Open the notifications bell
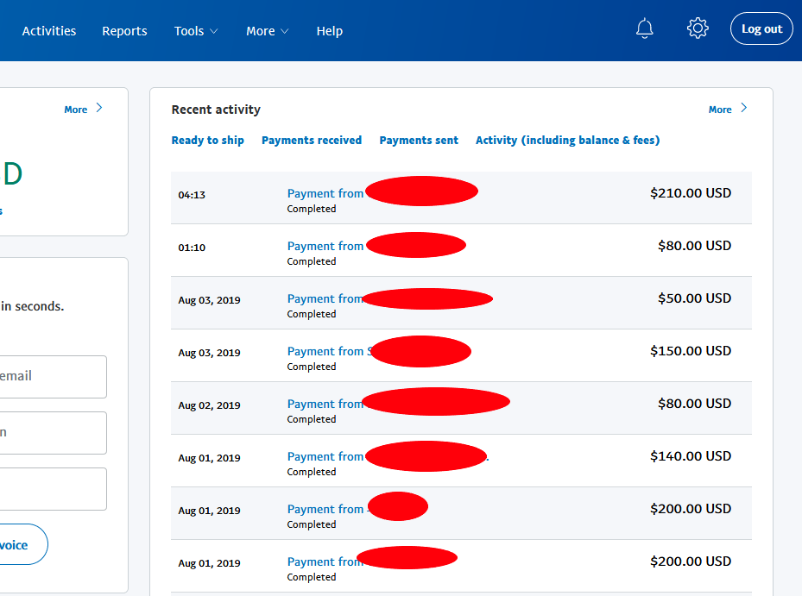 [x=645, y=28]
